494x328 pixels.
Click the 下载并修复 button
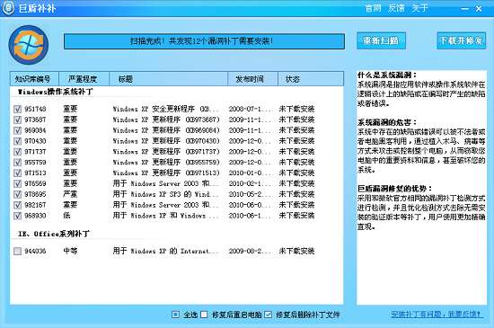click(x=461, y=40)
